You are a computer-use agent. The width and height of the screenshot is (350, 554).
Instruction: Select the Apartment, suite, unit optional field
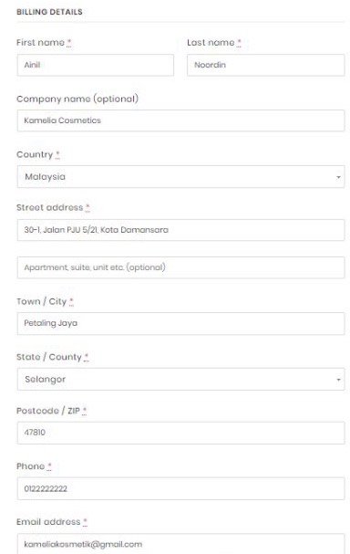click(x=180, y=267)
